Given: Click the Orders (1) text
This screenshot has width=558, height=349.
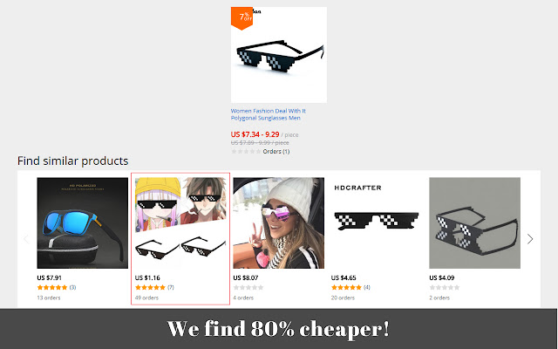Looking at the screenshot, I should coord(276,151).
